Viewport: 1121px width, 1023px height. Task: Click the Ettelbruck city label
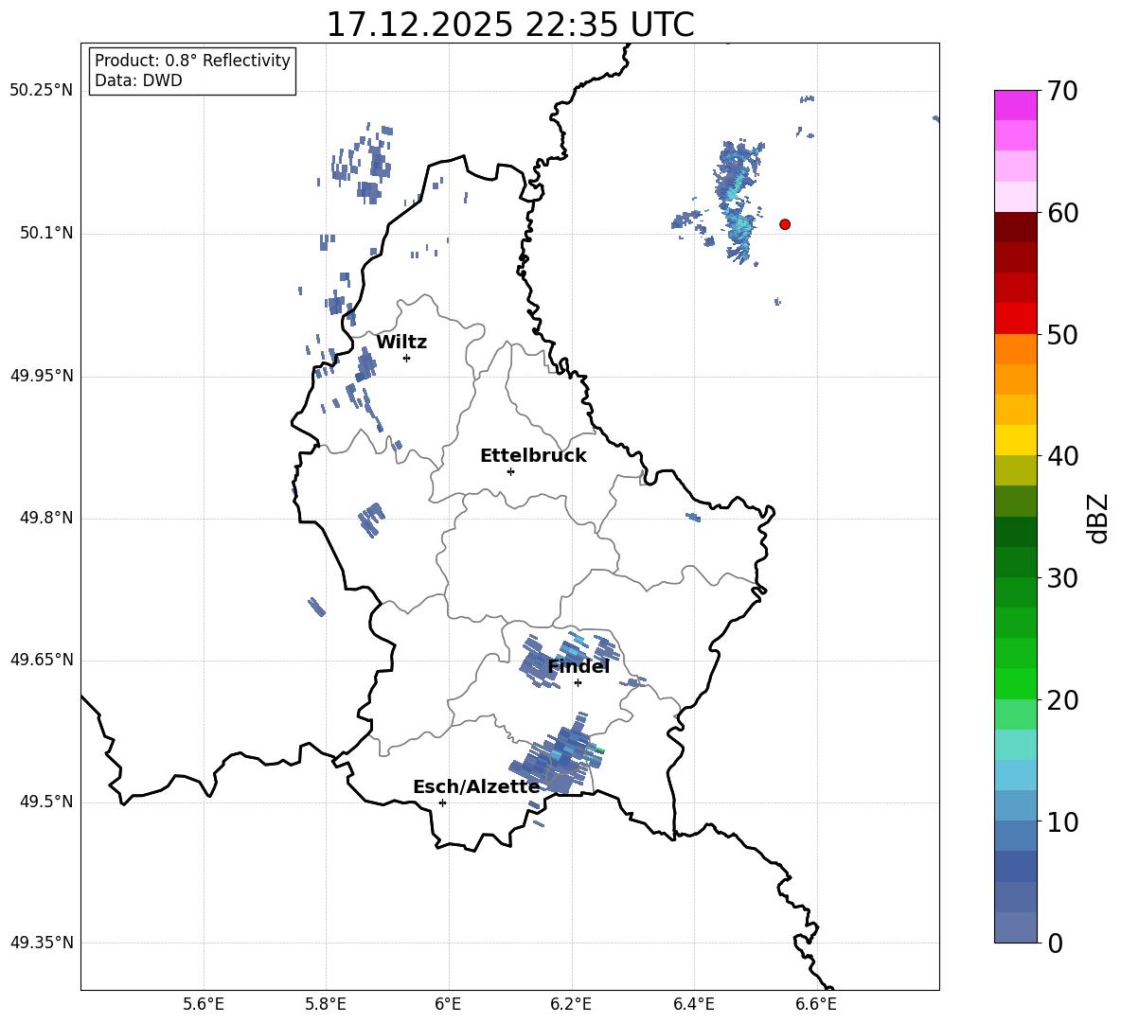pyautogui.click(x=533, y=456)
